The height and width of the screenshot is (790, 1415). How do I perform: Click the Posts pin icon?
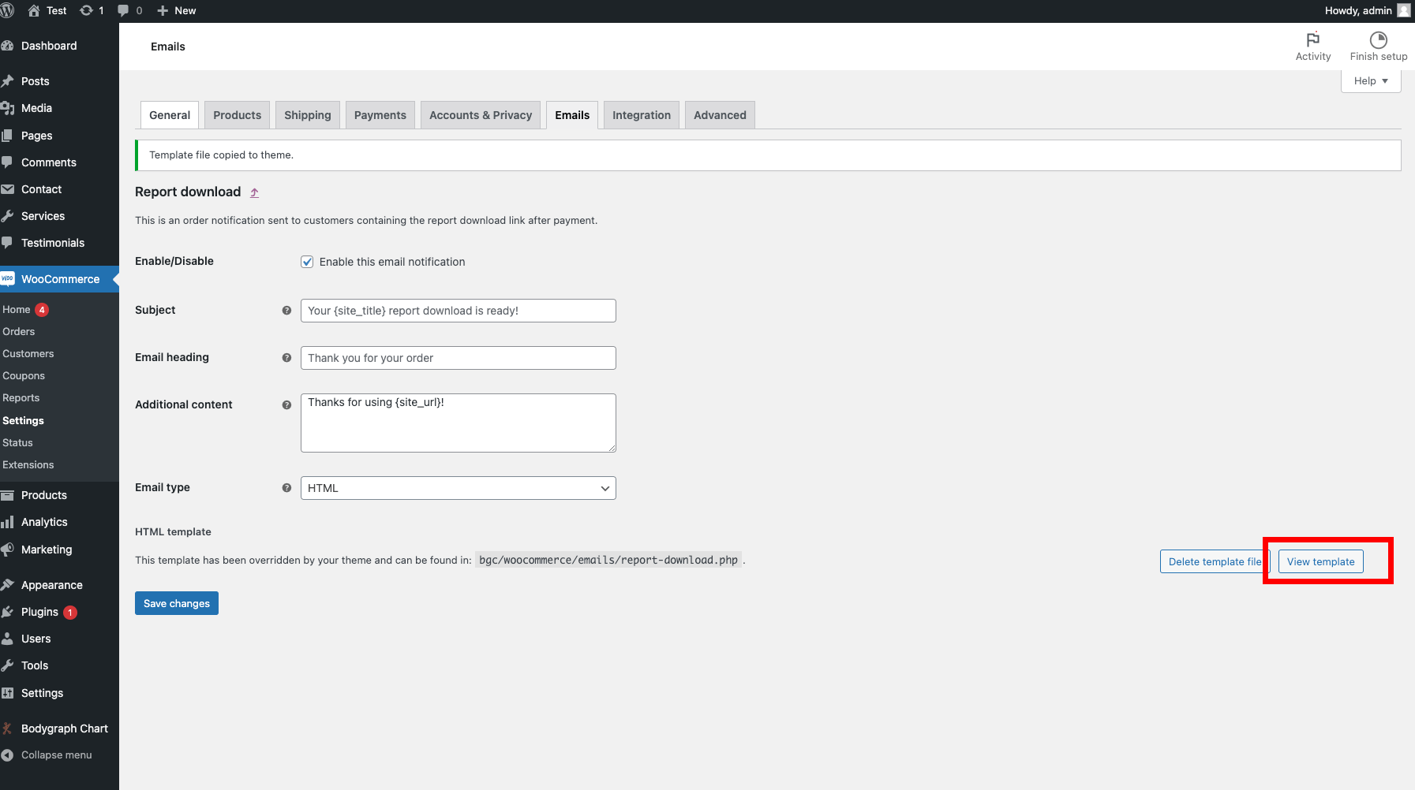coord(7,81)
